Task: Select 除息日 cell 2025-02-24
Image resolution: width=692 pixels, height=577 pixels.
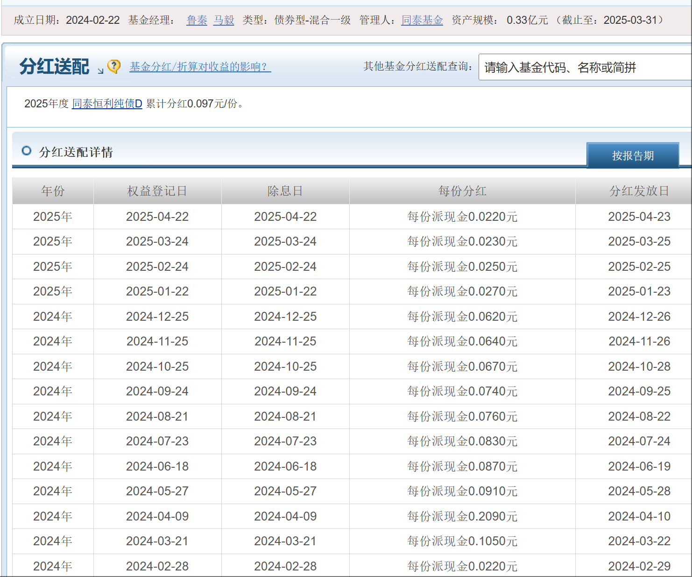Action: click(x=285, y=267)
